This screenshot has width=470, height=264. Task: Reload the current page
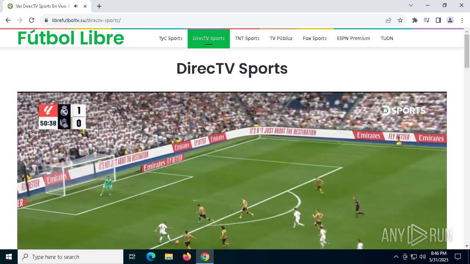pos(32,20)
